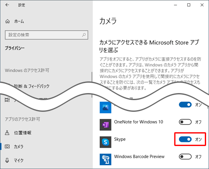The height and width of the screenshot is (169, 209).
Task: Click the Skype app icon
Action: click(x=105, y=142)
